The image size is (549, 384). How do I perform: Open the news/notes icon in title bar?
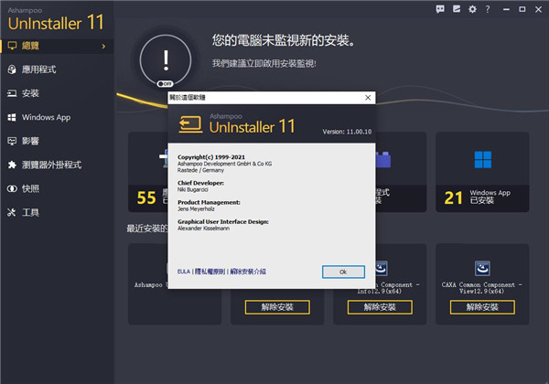pos(457,9)
